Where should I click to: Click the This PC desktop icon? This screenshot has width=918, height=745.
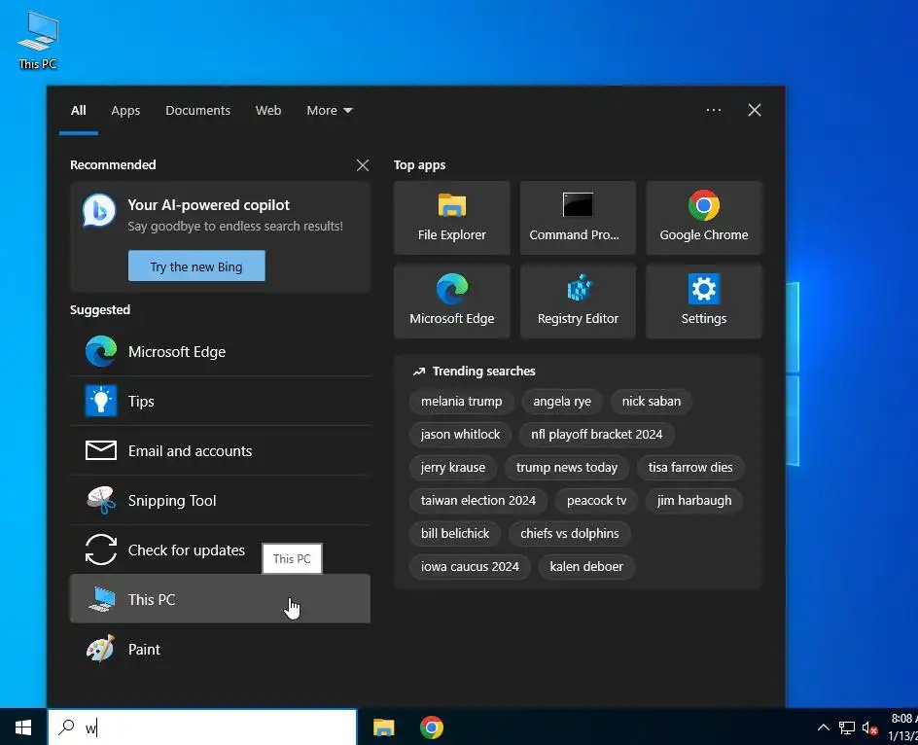(38, 41)
